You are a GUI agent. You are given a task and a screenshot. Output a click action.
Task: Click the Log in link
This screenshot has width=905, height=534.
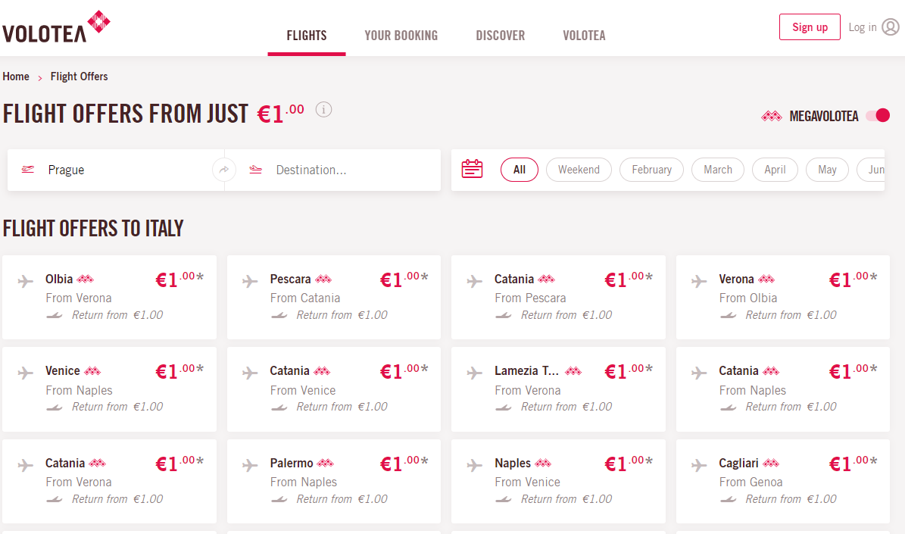click(x=863, y=27)
